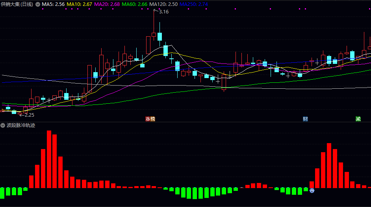The image size is (371, 207).
Task: Click the gear signal icon on indicator
Action: pyautogui.click(x=312, y=190)
